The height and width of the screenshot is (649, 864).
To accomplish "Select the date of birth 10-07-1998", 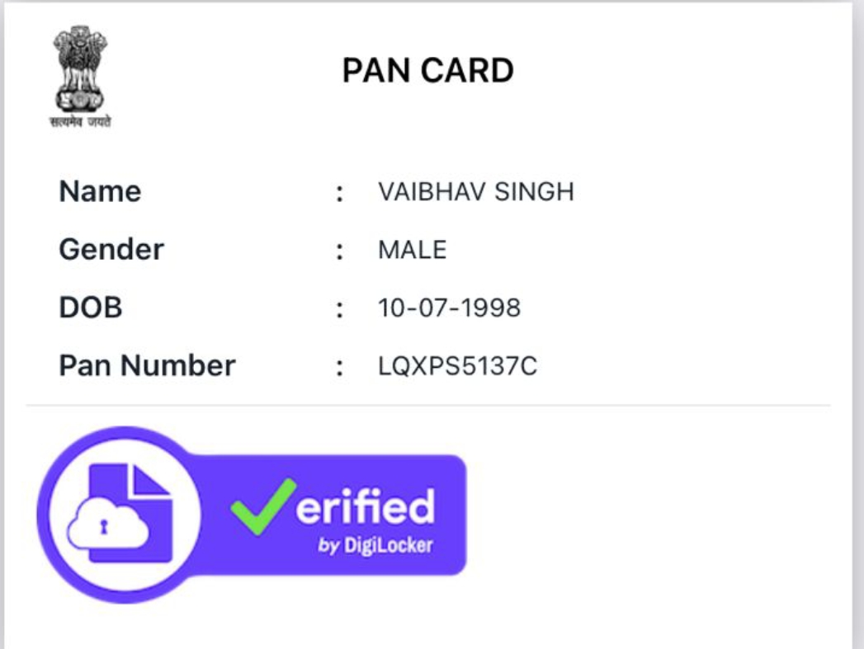I will coord(449,308).
